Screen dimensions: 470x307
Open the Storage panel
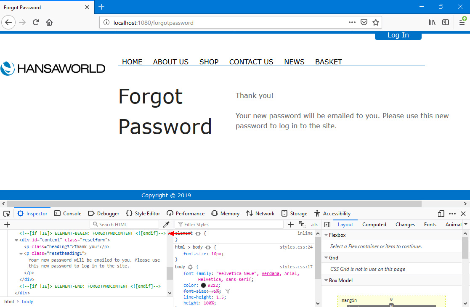tap(295, 214)
